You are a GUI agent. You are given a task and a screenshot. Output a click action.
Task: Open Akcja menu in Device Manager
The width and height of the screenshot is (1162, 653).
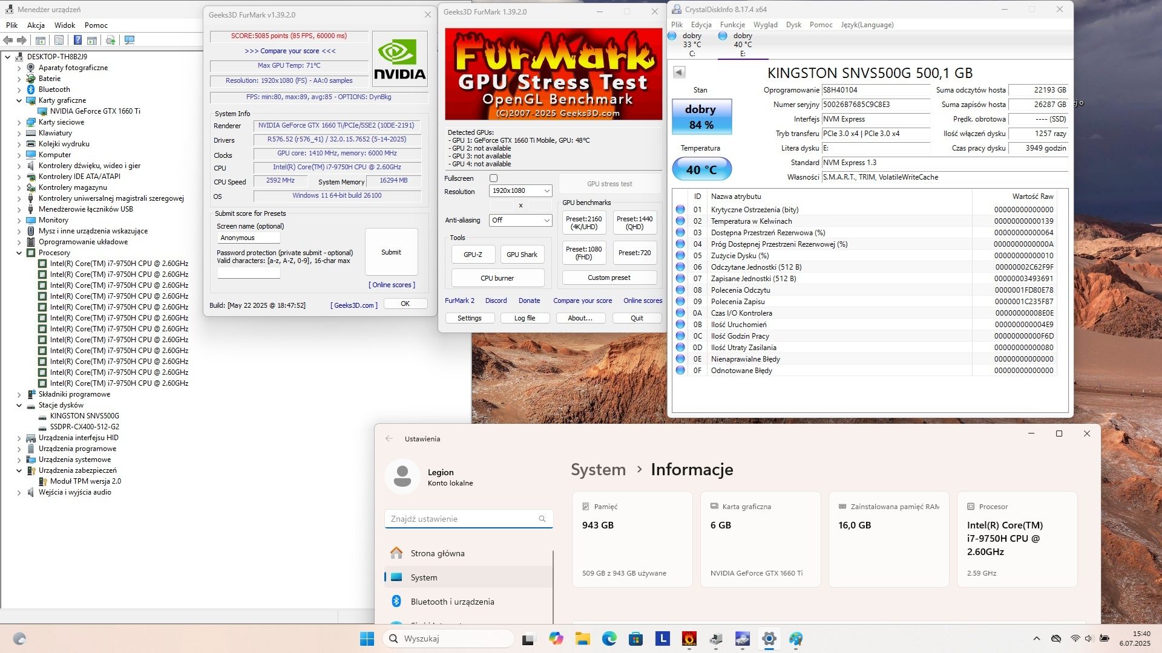36,25
